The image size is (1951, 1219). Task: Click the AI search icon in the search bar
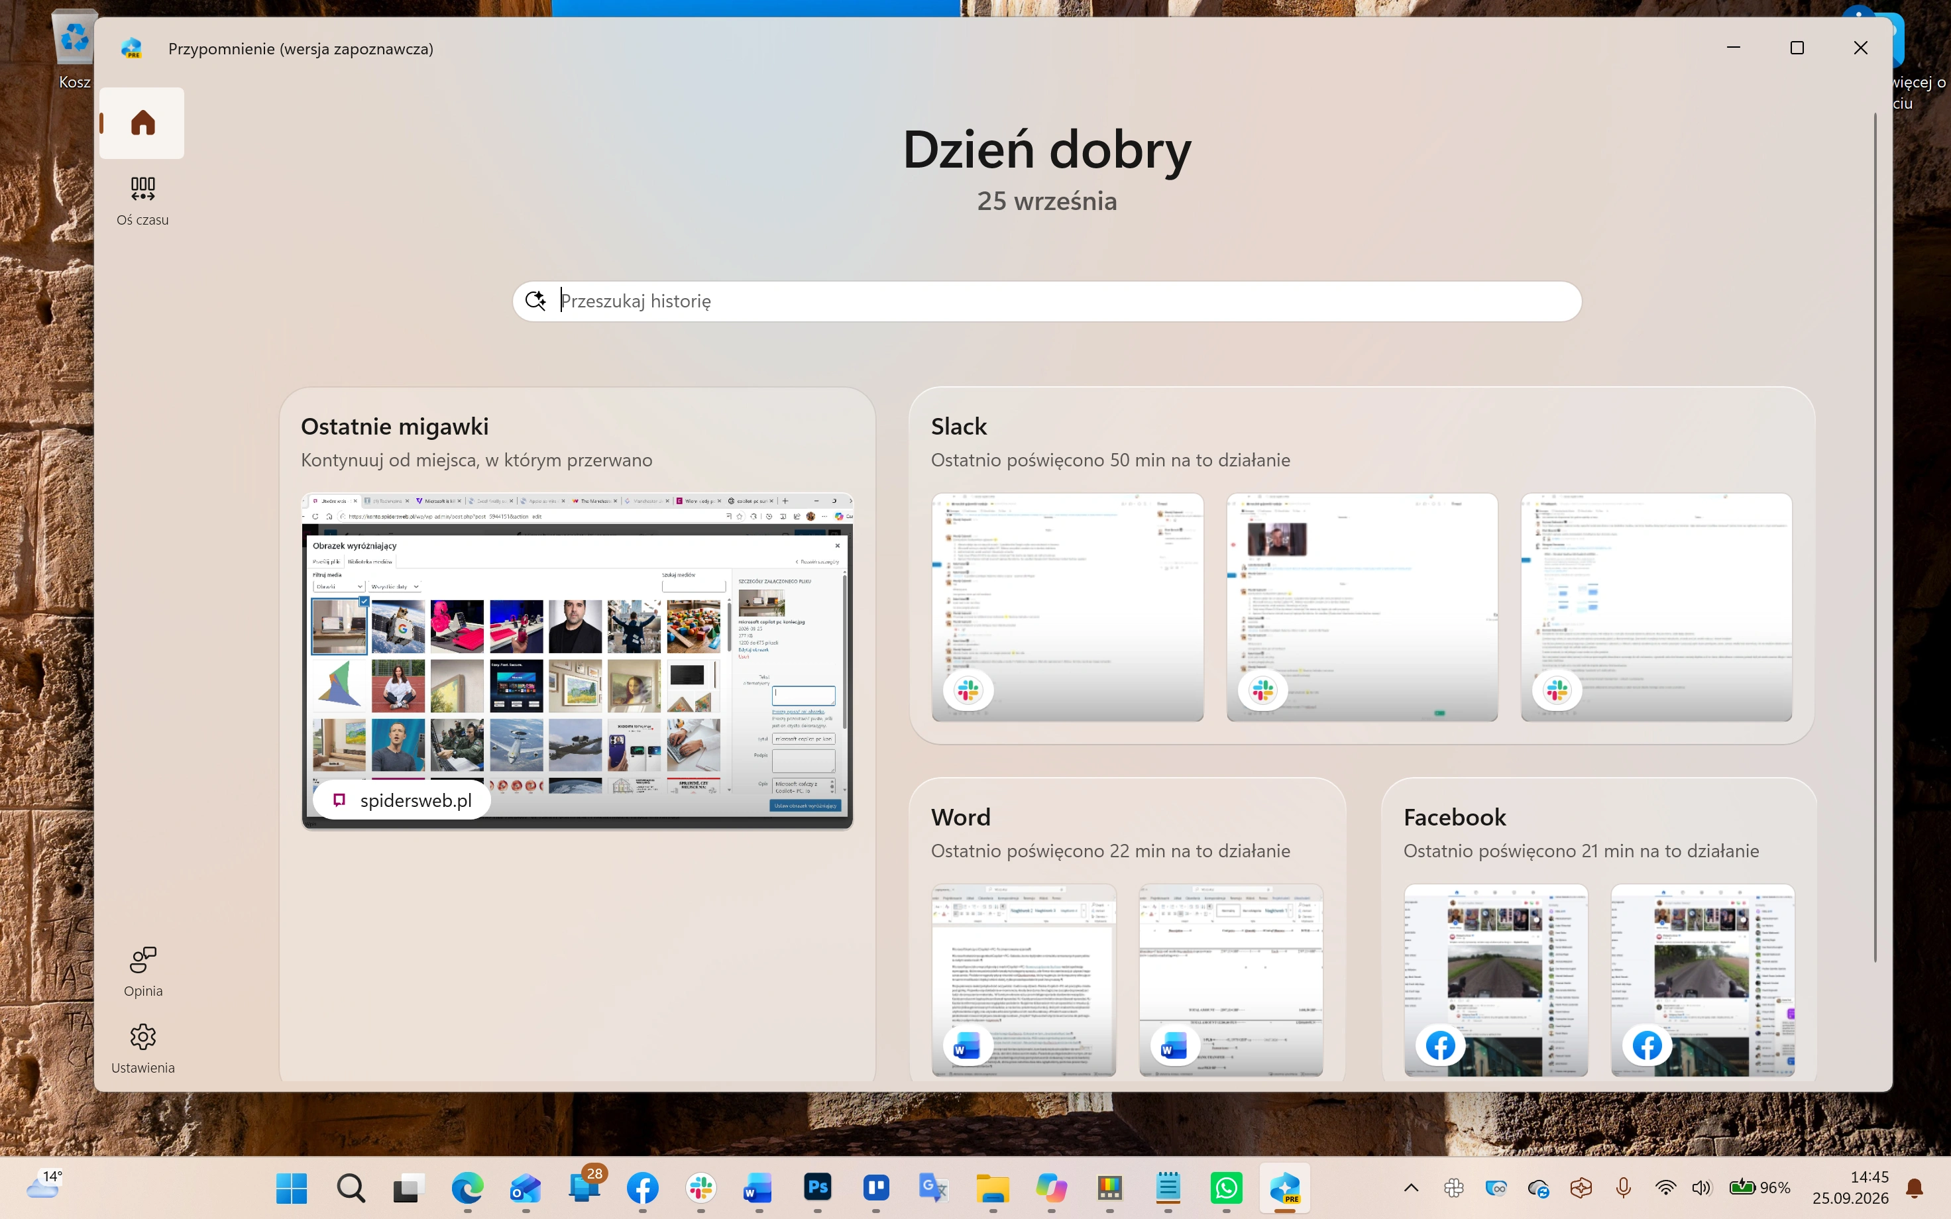click(536, 301)
